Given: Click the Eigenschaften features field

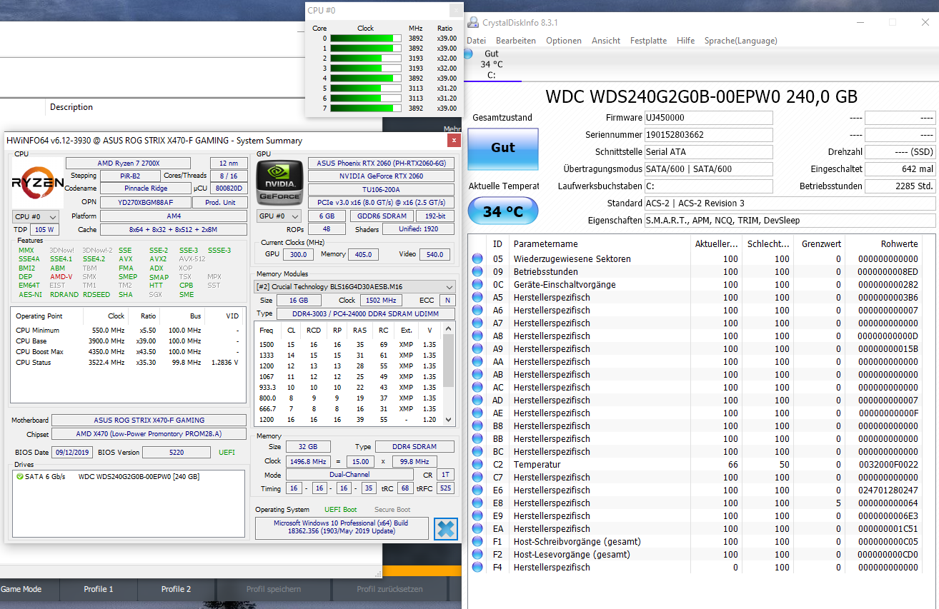Looking at the screenshot, I should pyautogui.click(x=790, y=221).
